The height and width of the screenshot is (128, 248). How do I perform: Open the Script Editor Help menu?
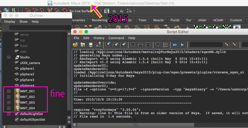tap(132, 38)
